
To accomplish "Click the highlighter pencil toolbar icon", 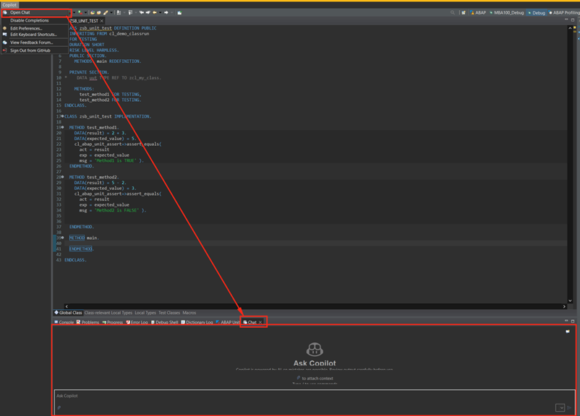I will click(x=106, y=12).
